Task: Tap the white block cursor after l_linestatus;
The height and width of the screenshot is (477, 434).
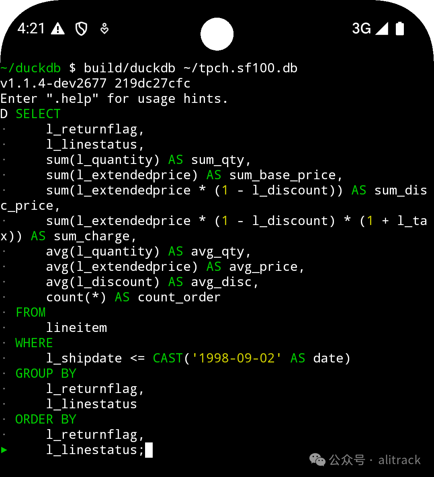Action: [149, 450]
